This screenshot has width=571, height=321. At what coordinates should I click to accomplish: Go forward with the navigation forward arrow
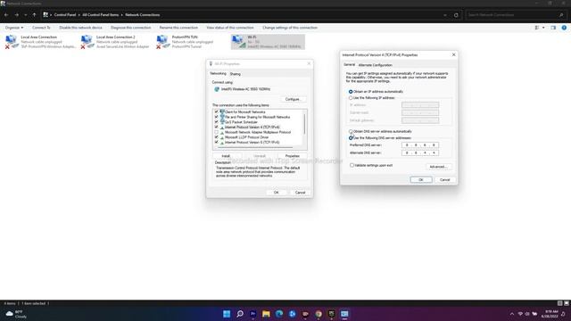tap(16, 15)
